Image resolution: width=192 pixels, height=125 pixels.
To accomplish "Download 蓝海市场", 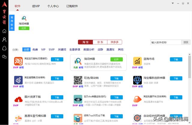I will [176, 59].
